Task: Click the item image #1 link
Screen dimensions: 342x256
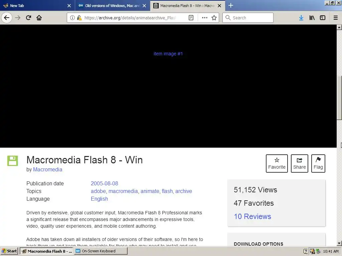Action: pos(168,54)
